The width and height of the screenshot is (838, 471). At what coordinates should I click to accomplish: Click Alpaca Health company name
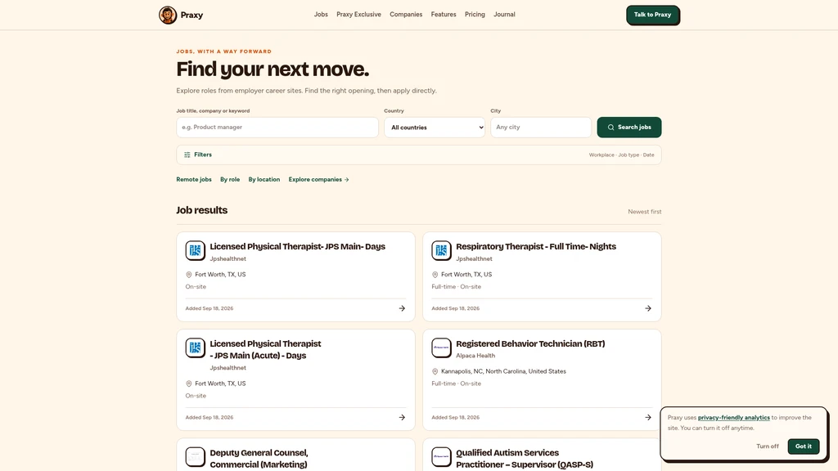pyautogui.click(x=475, y=356)
